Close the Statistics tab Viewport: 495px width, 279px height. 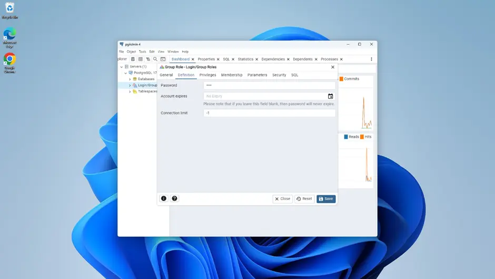click(256, 59)
